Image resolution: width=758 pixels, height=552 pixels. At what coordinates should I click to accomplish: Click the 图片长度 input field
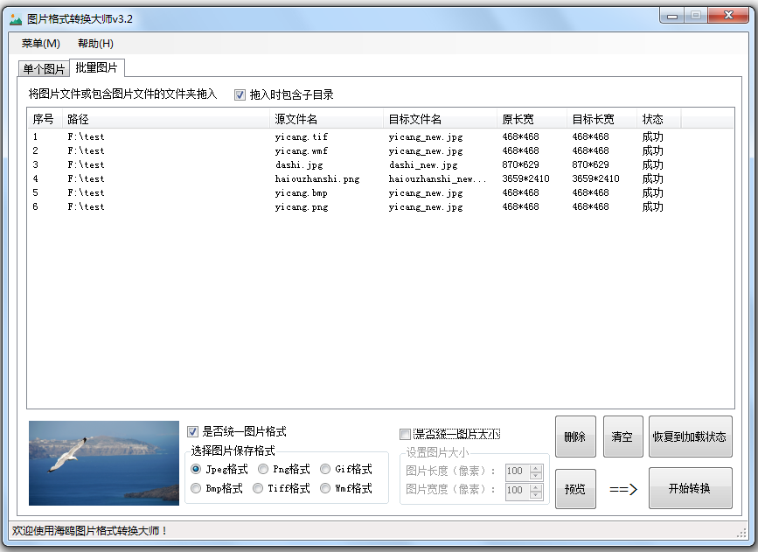tap(517, 472)
